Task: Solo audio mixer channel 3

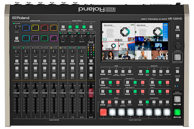Action: click(x=35, y=68)
